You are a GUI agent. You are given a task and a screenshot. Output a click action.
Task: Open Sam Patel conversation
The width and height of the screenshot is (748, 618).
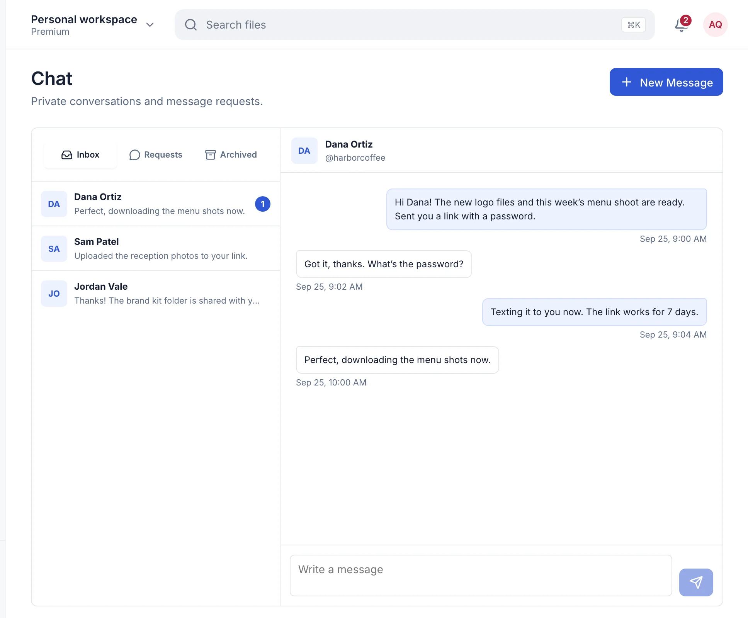click(x=156, y=249)
